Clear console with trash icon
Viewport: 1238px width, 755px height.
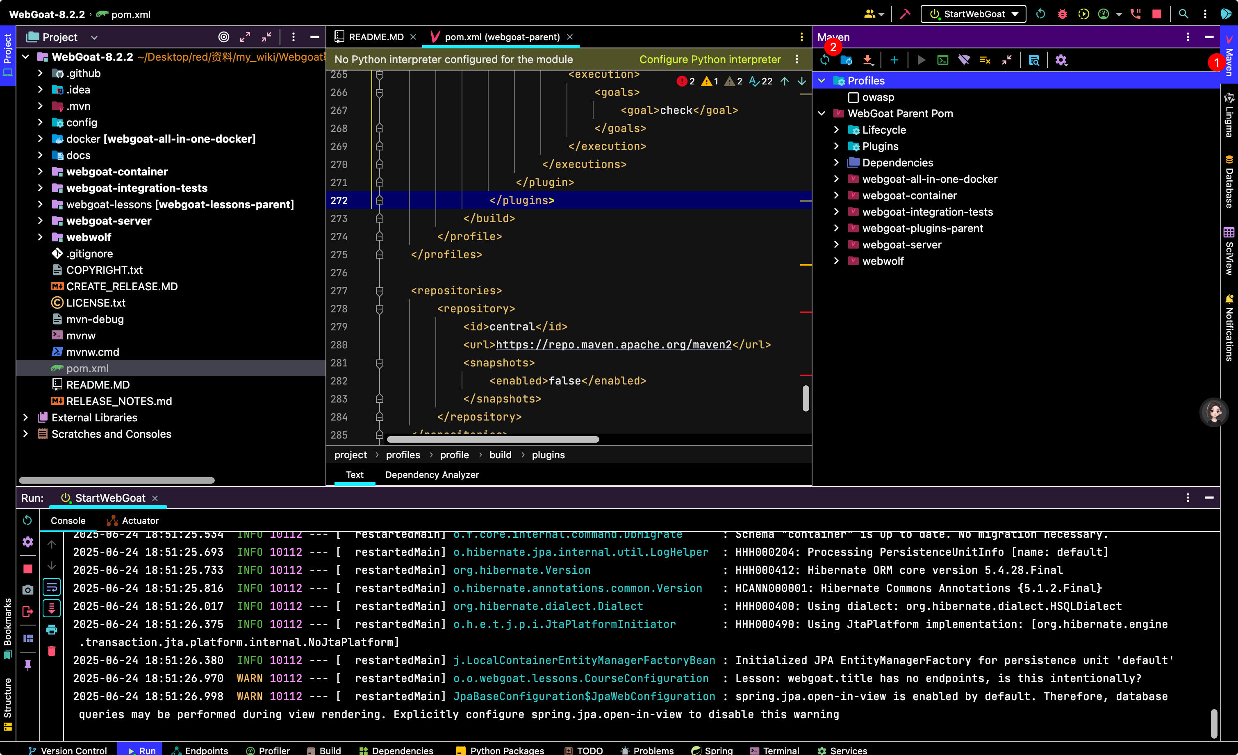pyautogui.click(x=51, y=651)
